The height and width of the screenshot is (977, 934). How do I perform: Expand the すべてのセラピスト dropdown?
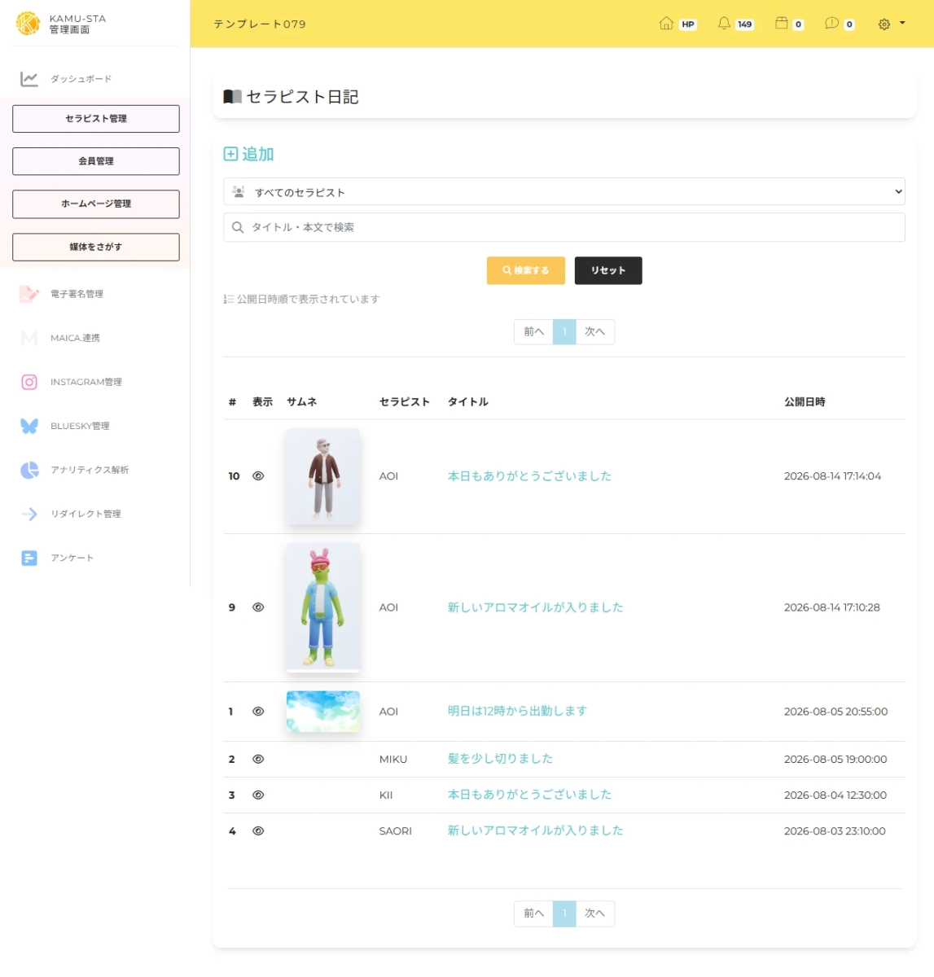point(564,192)
